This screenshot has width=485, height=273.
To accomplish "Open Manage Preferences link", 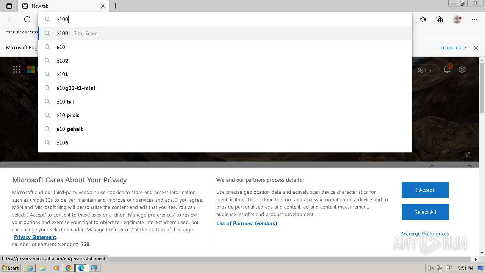I will tap(425, 234).
